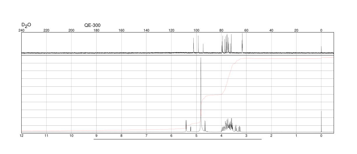Click the 60 tick on the carbon axis

coord(246,30)
